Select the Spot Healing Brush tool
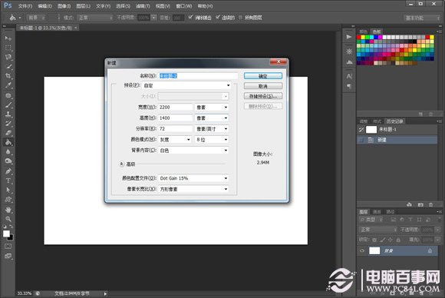 coord(8,95)
